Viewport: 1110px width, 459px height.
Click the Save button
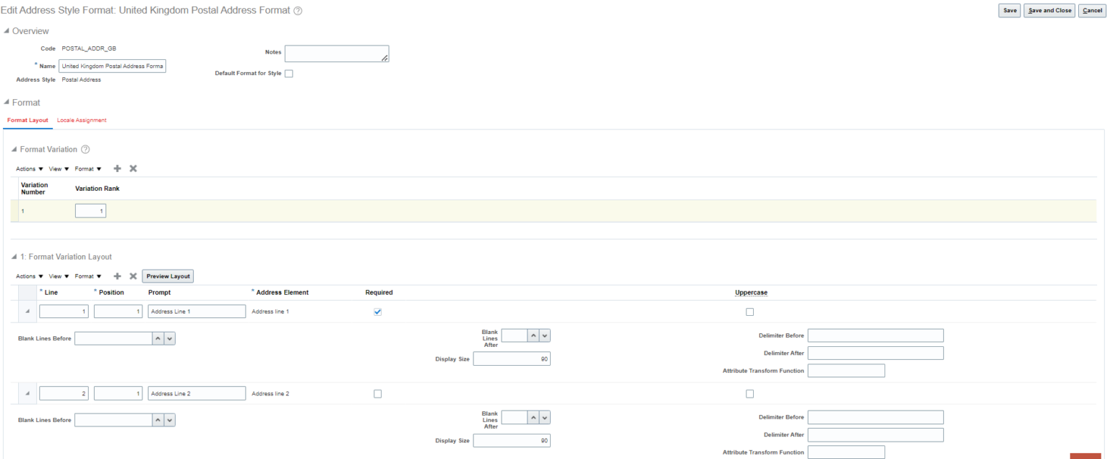click(x=1010, y=10)
